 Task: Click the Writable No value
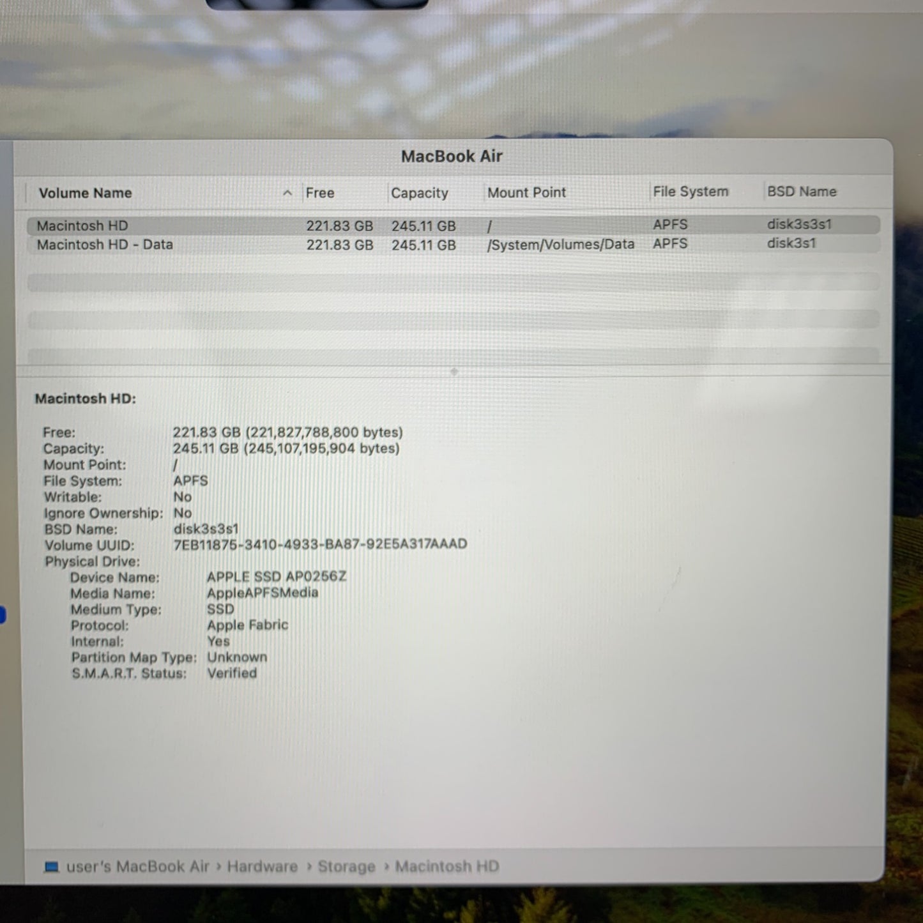tap(183, 496)
